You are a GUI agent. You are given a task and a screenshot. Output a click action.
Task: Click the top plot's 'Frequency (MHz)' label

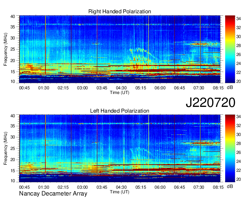click(x=5, y=49)
